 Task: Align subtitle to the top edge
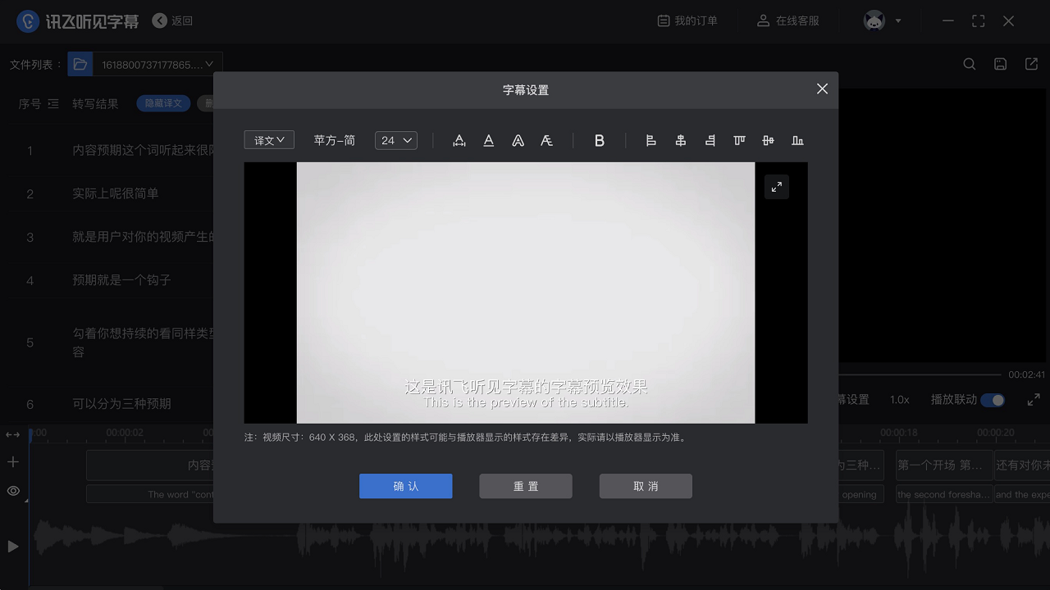739,140
